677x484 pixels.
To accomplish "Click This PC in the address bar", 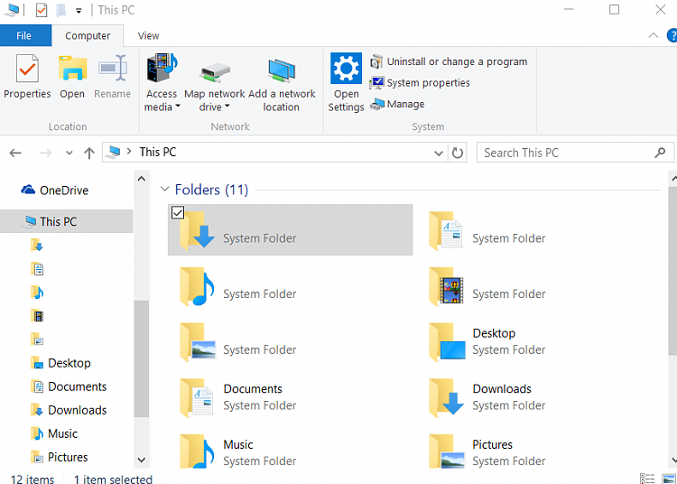I will pos(158,152).
